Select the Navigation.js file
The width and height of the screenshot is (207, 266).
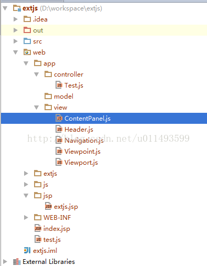(84, 141)
